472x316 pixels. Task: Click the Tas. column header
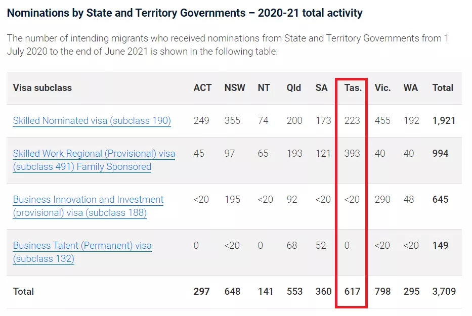click(353, 88)
